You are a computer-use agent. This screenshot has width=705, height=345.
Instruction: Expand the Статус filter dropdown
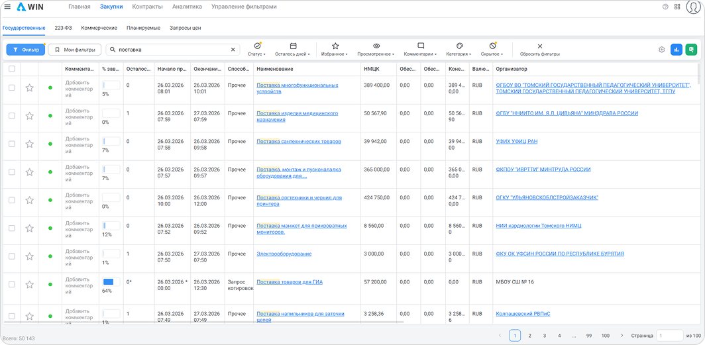click(256, 50)
